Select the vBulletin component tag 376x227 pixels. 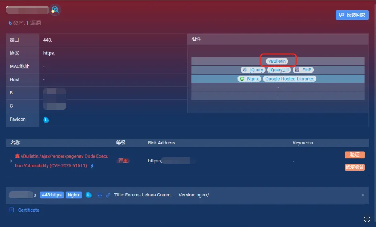pyautogui.click(x=277, y=61)
